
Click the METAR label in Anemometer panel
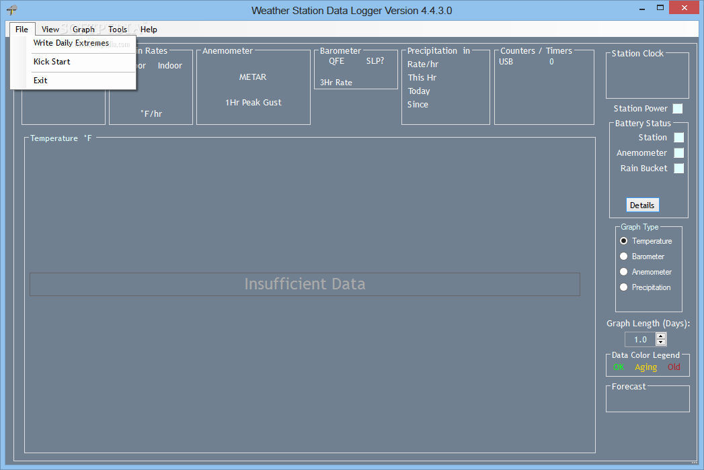click(x=253, y=77)
